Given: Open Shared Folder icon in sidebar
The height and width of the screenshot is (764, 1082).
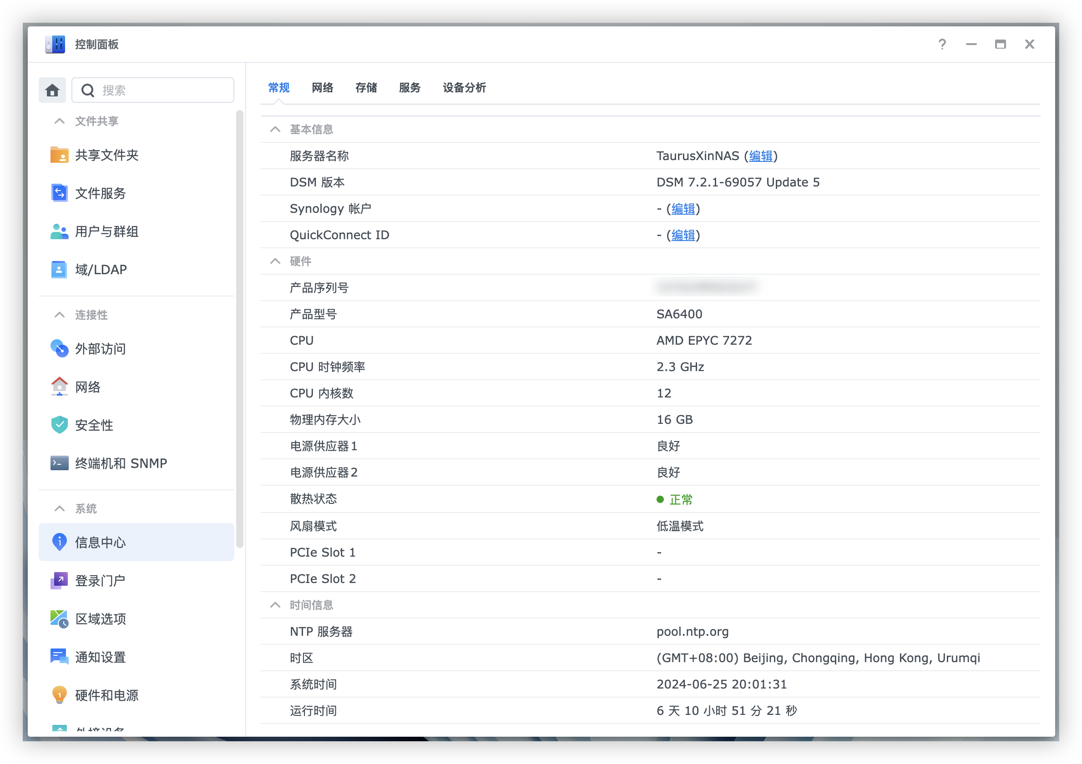Looking at the screenshot, I should coord(59,155).
